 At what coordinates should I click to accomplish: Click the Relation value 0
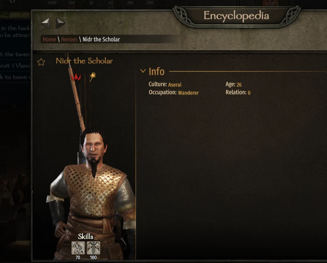249,93
